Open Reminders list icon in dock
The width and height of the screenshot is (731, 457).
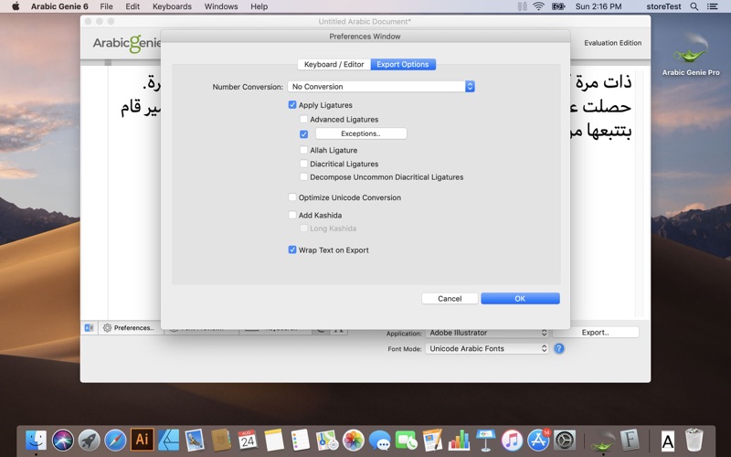pos(301,440)
